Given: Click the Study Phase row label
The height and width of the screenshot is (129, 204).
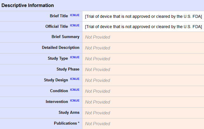Looking at the screenshot, I should [68, 69].
